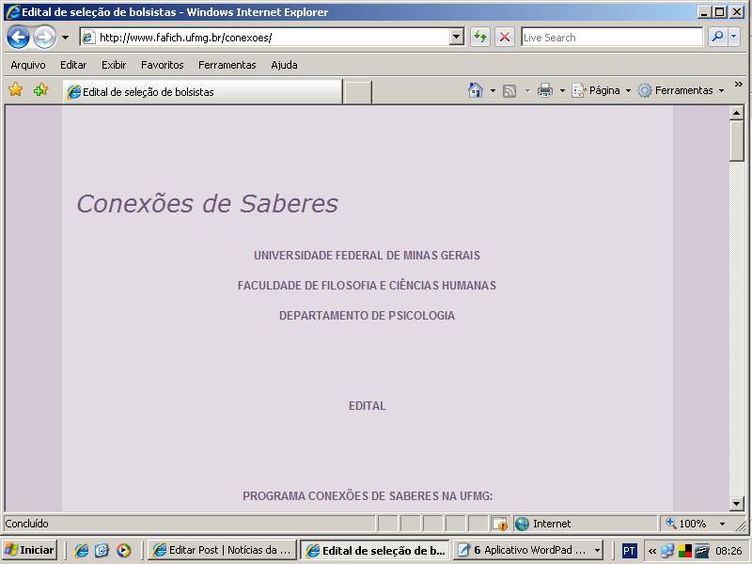Click the Internet zone globe icon
The height and width of the screenshot is (564, 752).
point(522,524)
